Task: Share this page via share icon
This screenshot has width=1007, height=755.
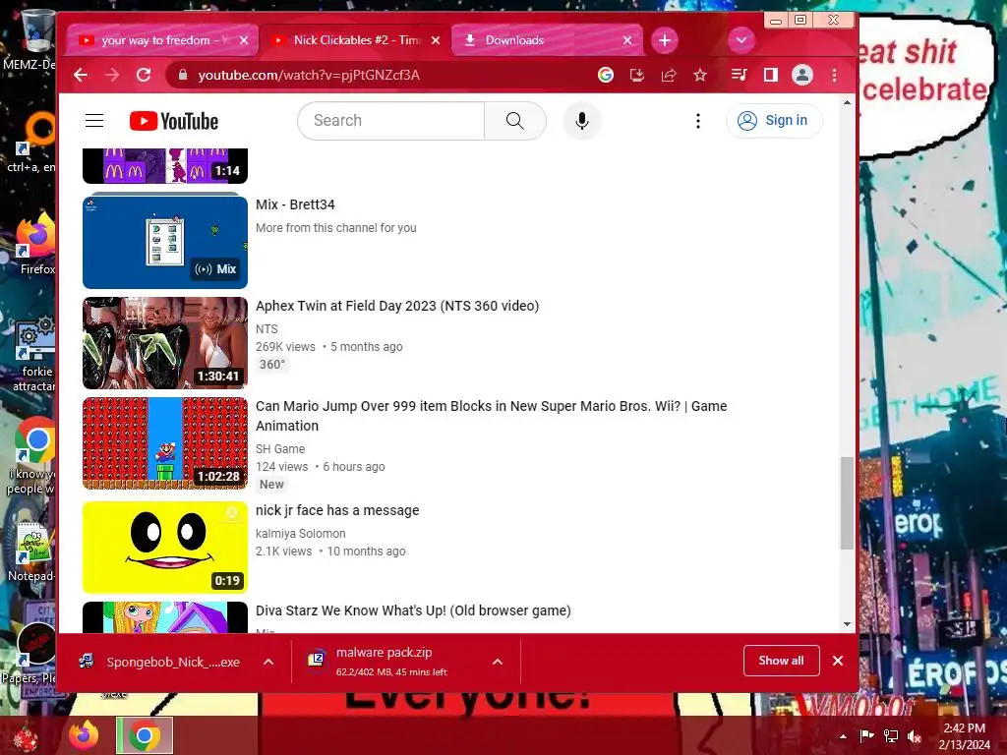Action: (669, 75)
